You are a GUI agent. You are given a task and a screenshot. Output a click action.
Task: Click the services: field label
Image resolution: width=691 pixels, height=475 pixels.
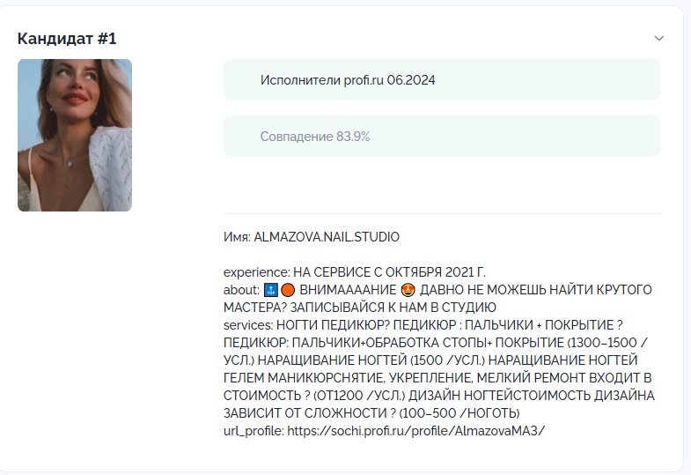[248, 325]
